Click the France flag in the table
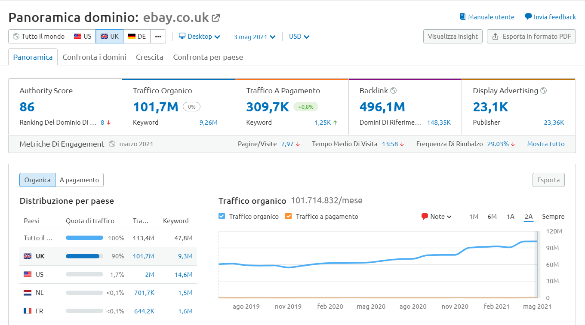Viewport: 585px width, 325px height. 28,311
